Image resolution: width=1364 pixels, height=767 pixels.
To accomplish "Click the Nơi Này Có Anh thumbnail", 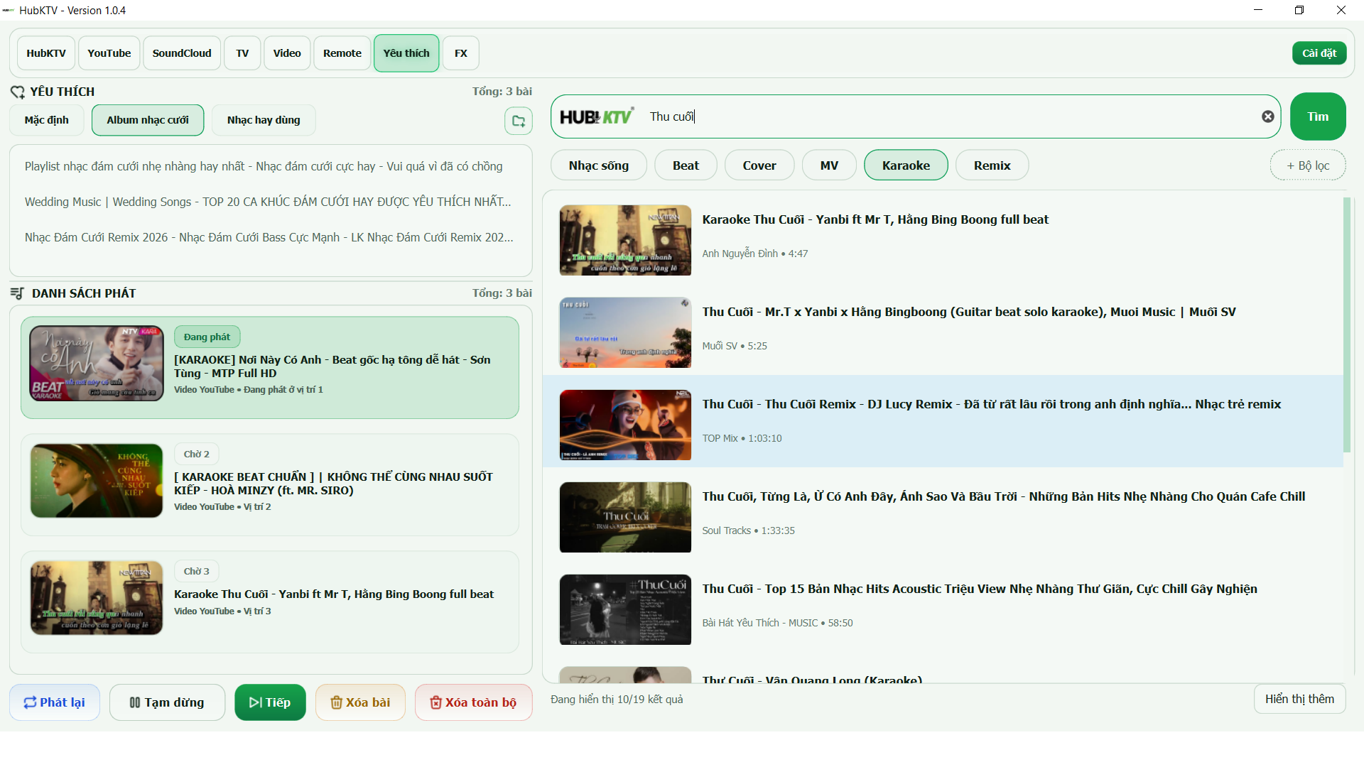I will (x=97, y=364).
